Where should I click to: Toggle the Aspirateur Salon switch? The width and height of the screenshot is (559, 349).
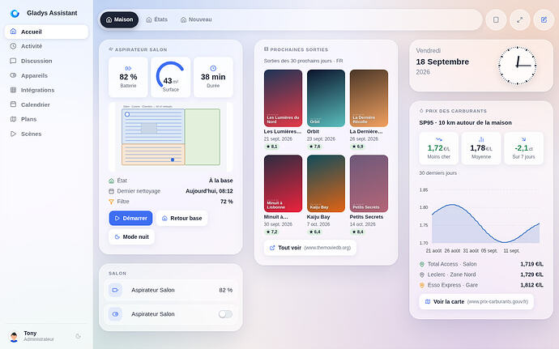pyautogui.click(x=225, y=314)
